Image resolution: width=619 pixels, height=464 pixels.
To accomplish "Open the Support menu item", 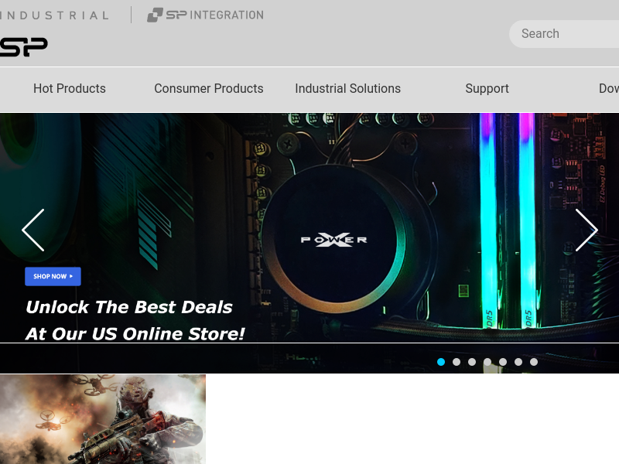I will (x=487, y=89).
